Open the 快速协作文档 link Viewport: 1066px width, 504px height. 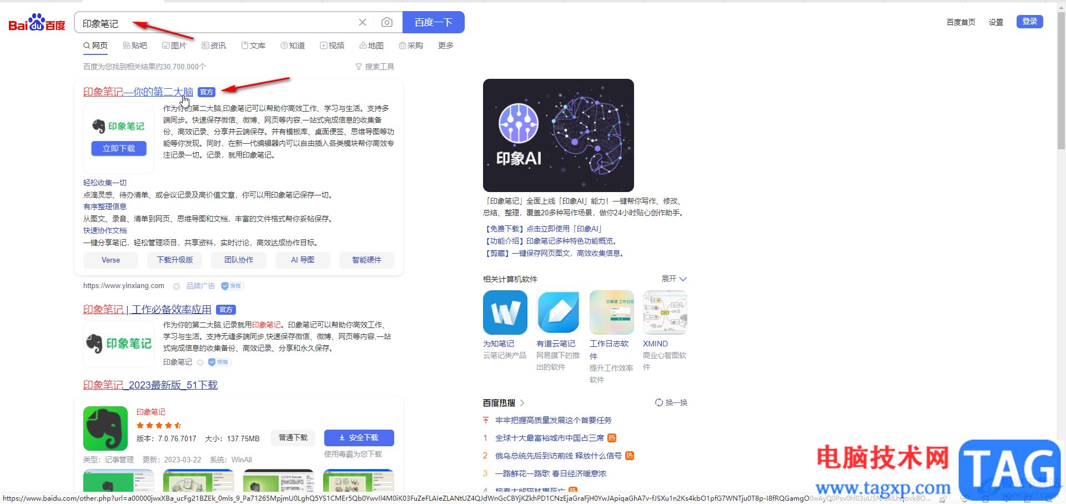tap(105, 230)
